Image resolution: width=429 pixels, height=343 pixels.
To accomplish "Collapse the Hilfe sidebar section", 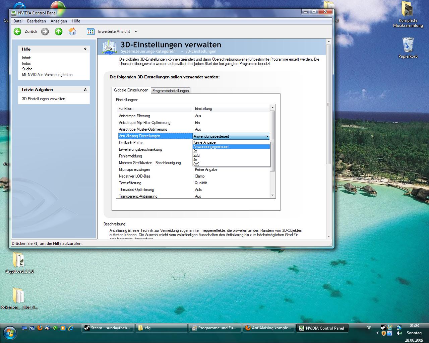I will [x=85, y=49].
